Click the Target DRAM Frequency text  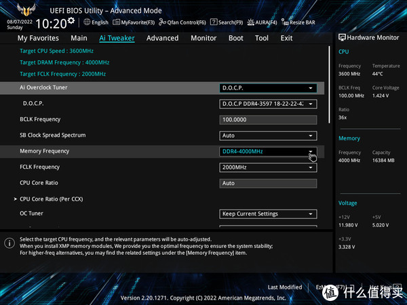pyautogui.click(x=64, y=62)
